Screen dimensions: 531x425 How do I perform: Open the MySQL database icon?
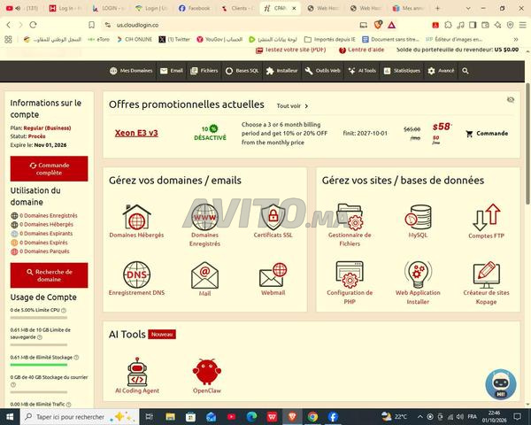[418, 217]
